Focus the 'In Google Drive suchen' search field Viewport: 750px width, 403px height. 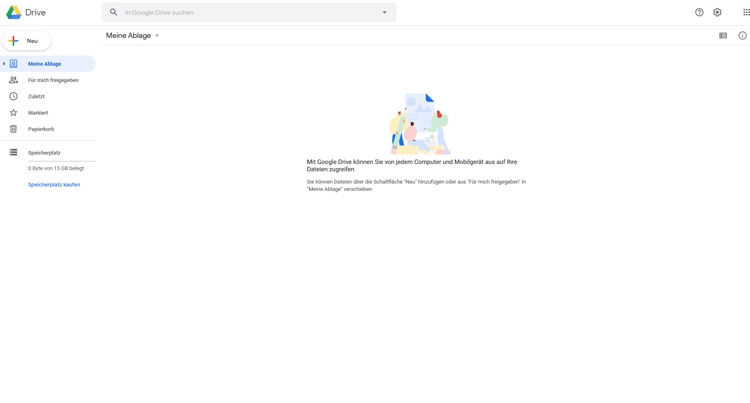point(249,12)
